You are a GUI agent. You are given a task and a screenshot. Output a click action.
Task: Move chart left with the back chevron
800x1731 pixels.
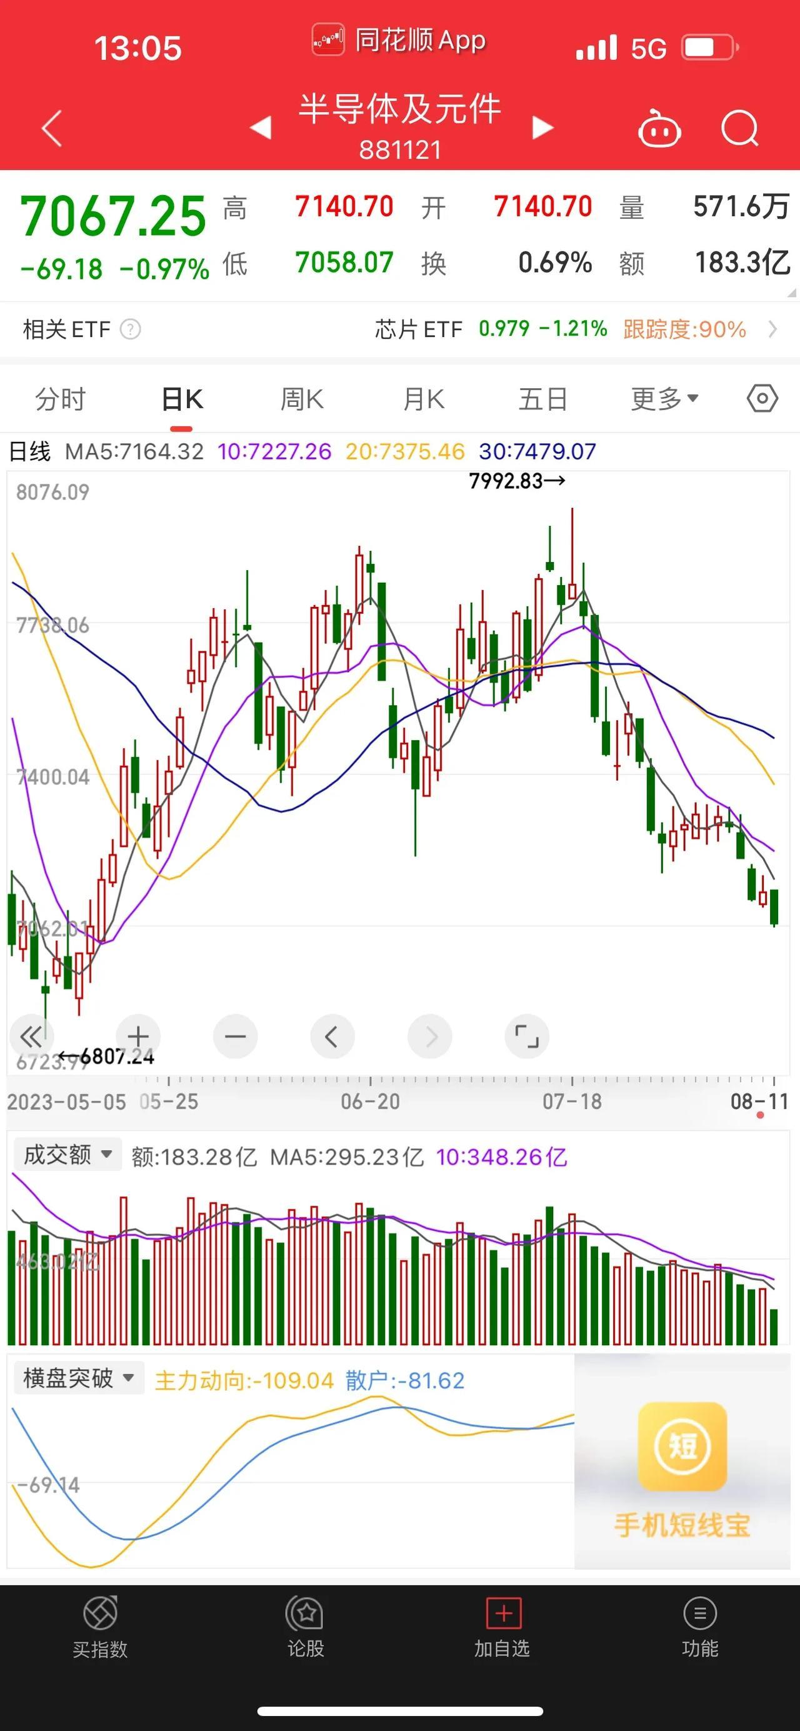pyautogui.click(x=332, y=1036)
